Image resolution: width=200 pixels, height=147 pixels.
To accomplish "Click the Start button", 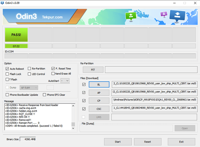I will (118, 142).
